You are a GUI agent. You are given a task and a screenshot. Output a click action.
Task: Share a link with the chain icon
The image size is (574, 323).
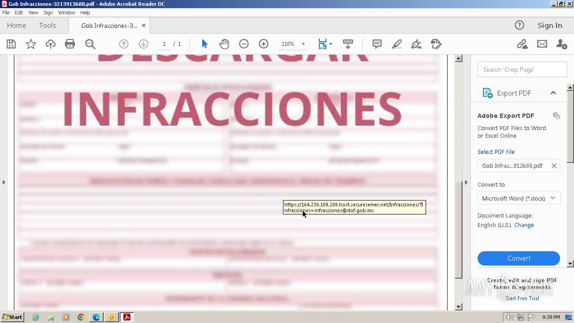522,44
